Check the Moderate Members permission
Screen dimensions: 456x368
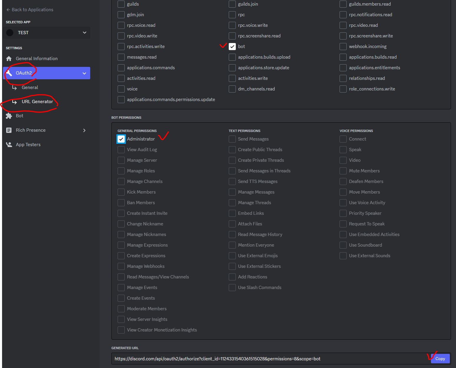pos(121,309)
